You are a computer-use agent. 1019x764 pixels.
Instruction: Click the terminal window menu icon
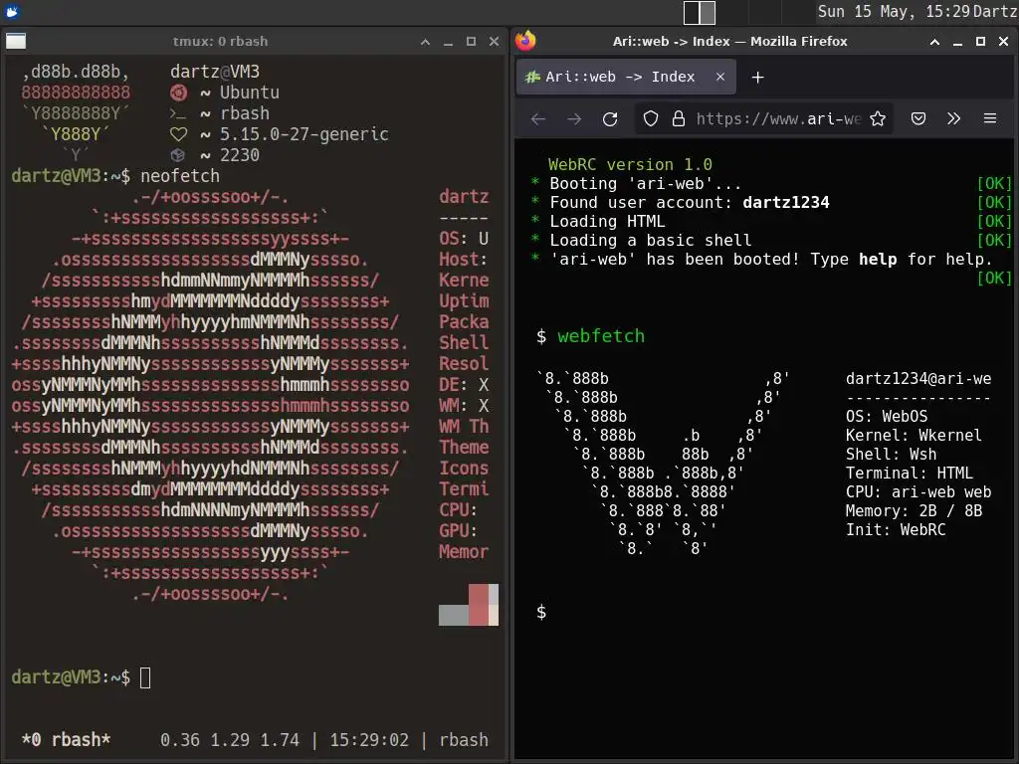(16, 42)
